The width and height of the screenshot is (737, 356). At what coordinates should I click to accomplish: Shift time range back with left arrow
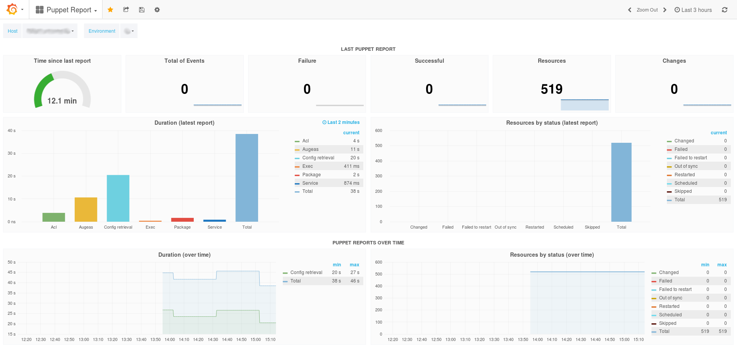click(x=630, y=10)
